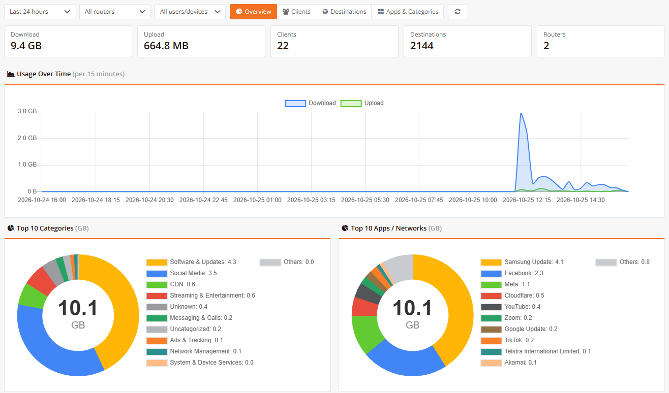Screen dimensions: 669x393
Task: Click the Routers 2 summary card
Action: 601,41
